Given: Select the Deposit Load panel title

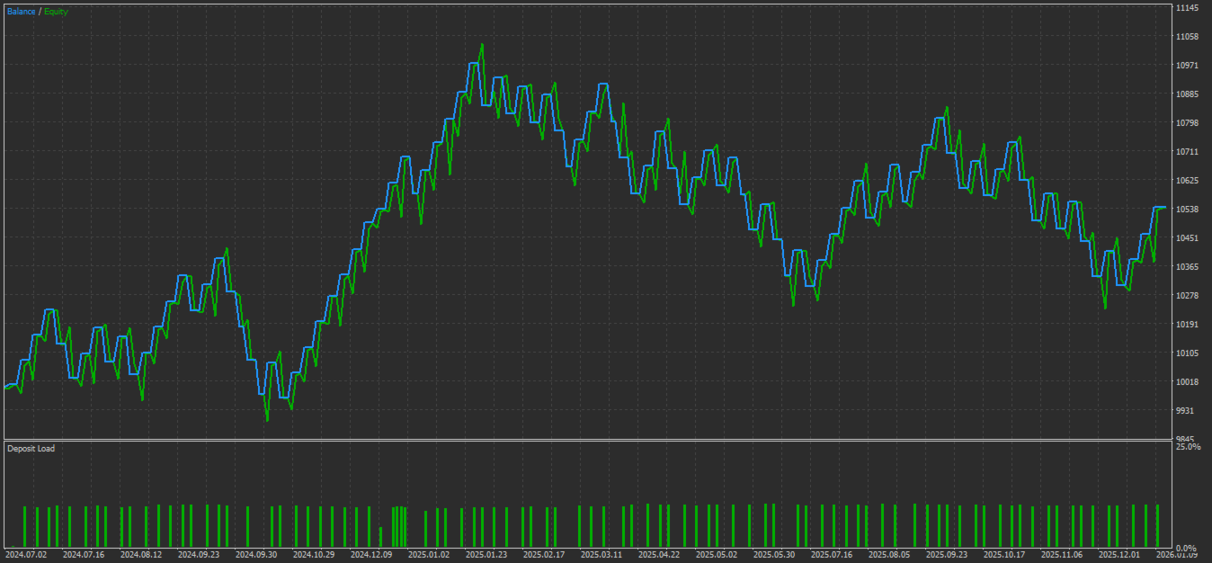Looking at the screenshot, I should 31,448.
